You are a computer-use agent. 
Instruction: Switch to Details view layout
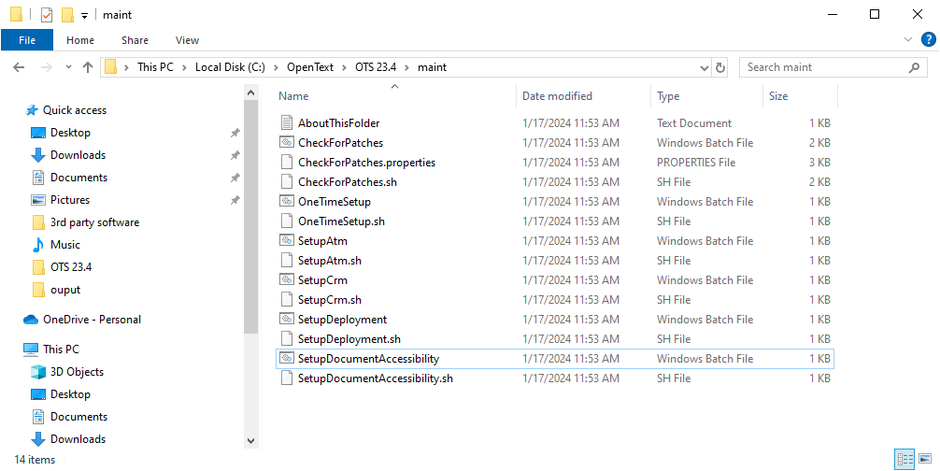(904, 460)
